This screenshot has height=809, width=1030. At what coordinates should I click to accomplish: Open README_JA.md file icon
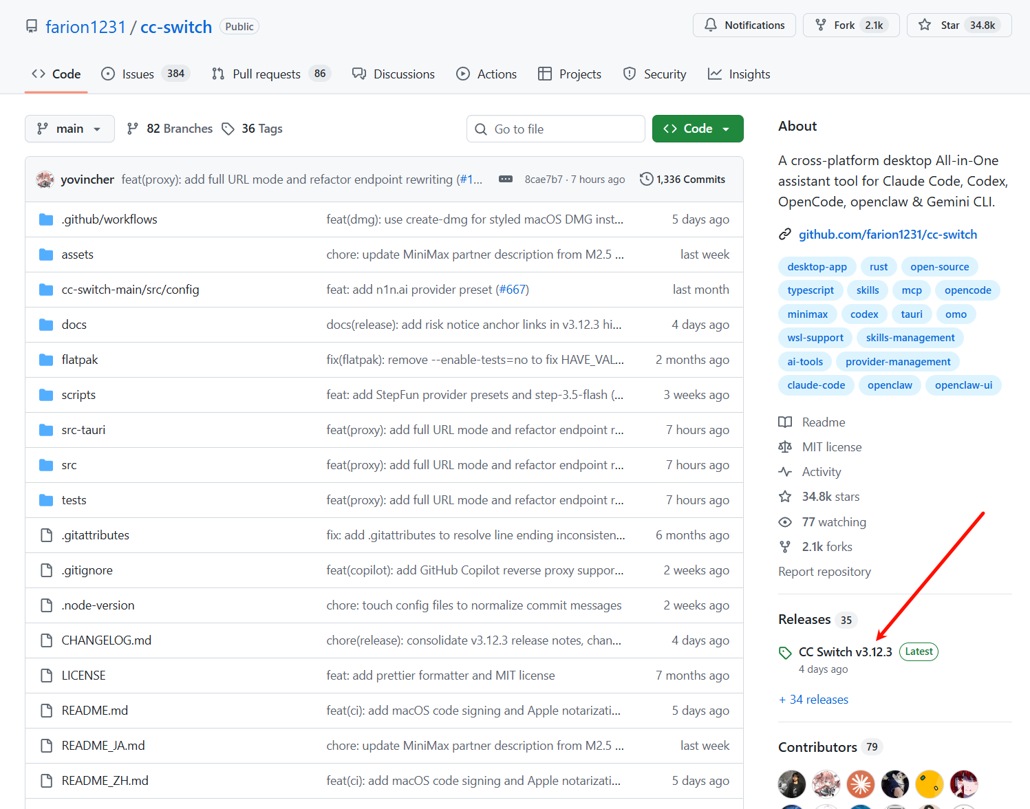(x=46, y=746)
